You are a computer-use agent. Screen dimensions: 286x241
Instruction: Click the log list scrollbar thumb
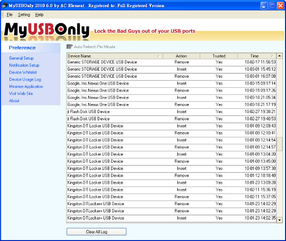[279, 144]
